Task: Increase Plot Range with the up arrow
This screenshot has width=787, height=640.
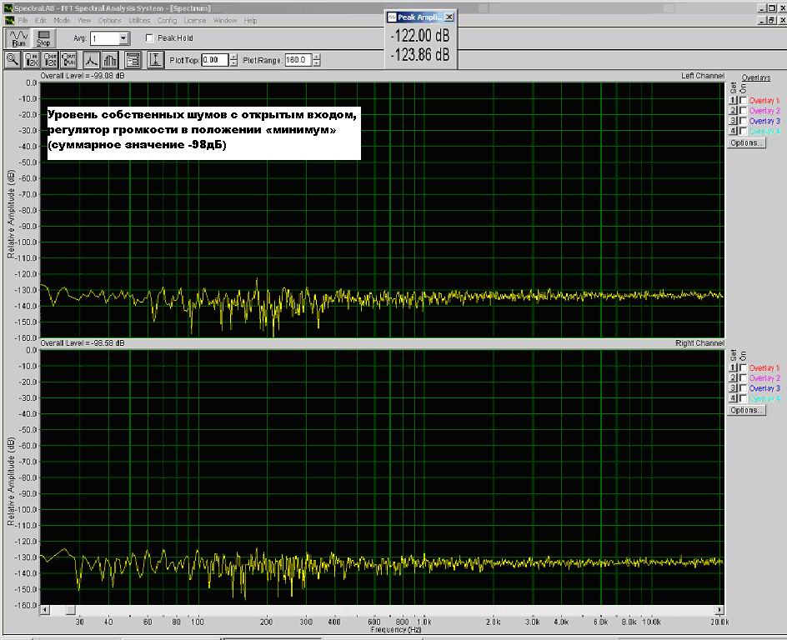Action: tap(316, 57)
